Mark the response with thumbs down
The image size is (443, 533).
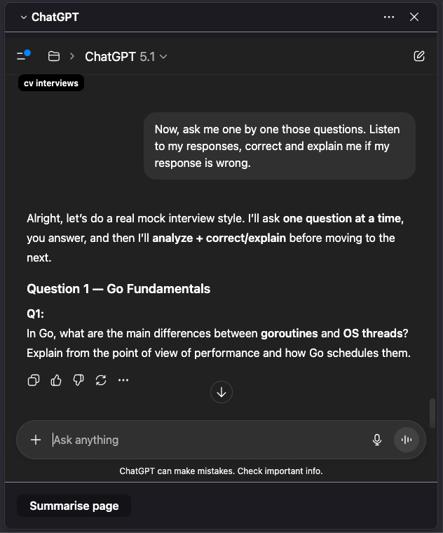coord(79,380)
